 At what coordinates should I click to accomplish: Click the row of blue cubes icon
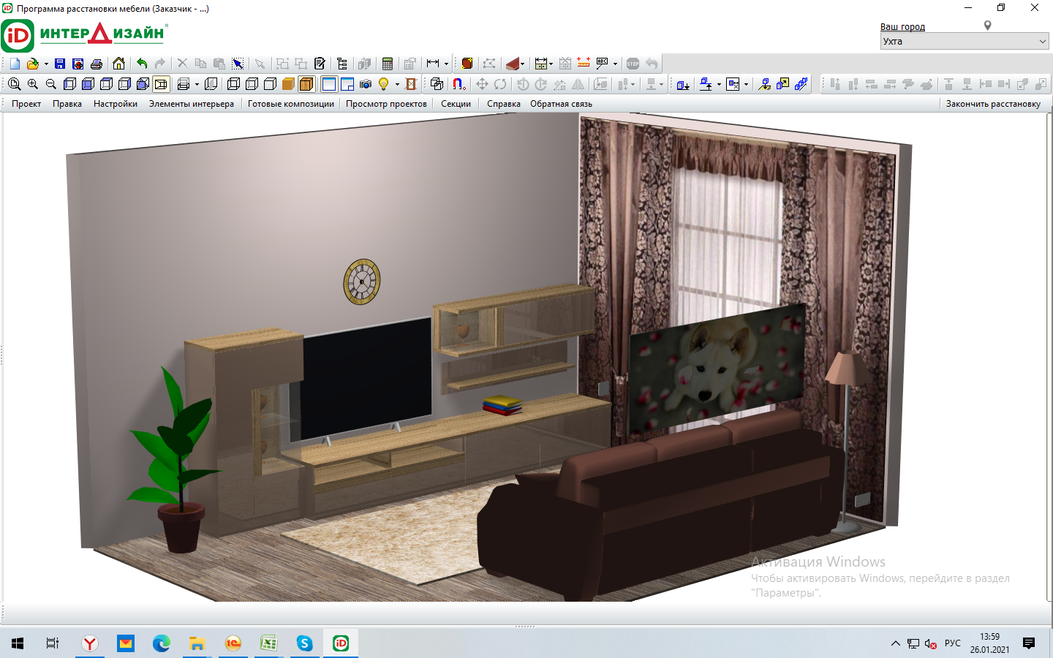pyautogui.click(x=801, y=84)
